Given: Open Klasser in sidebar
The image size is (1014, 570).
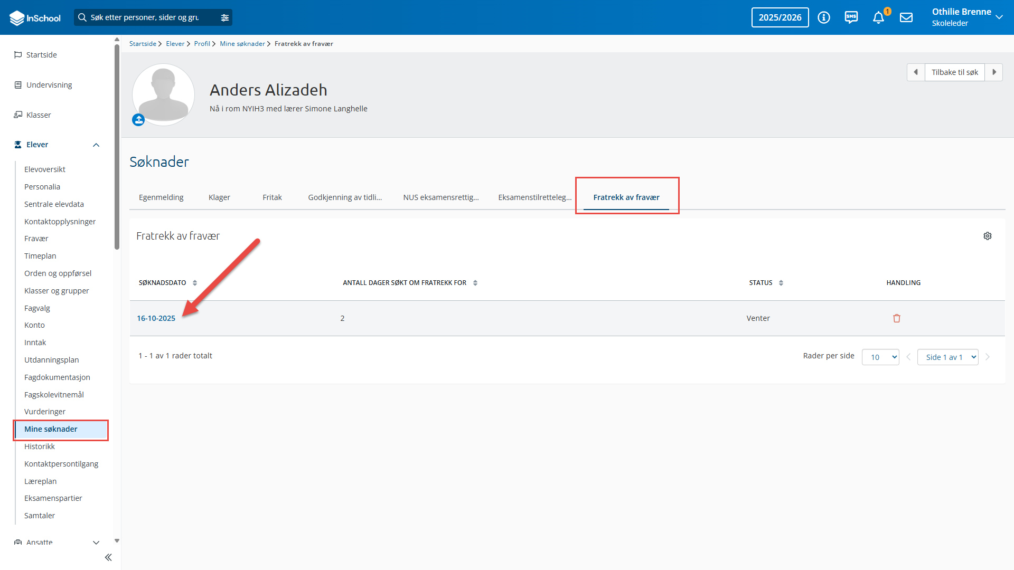Looking at the screenshot, I should point(38,115).
